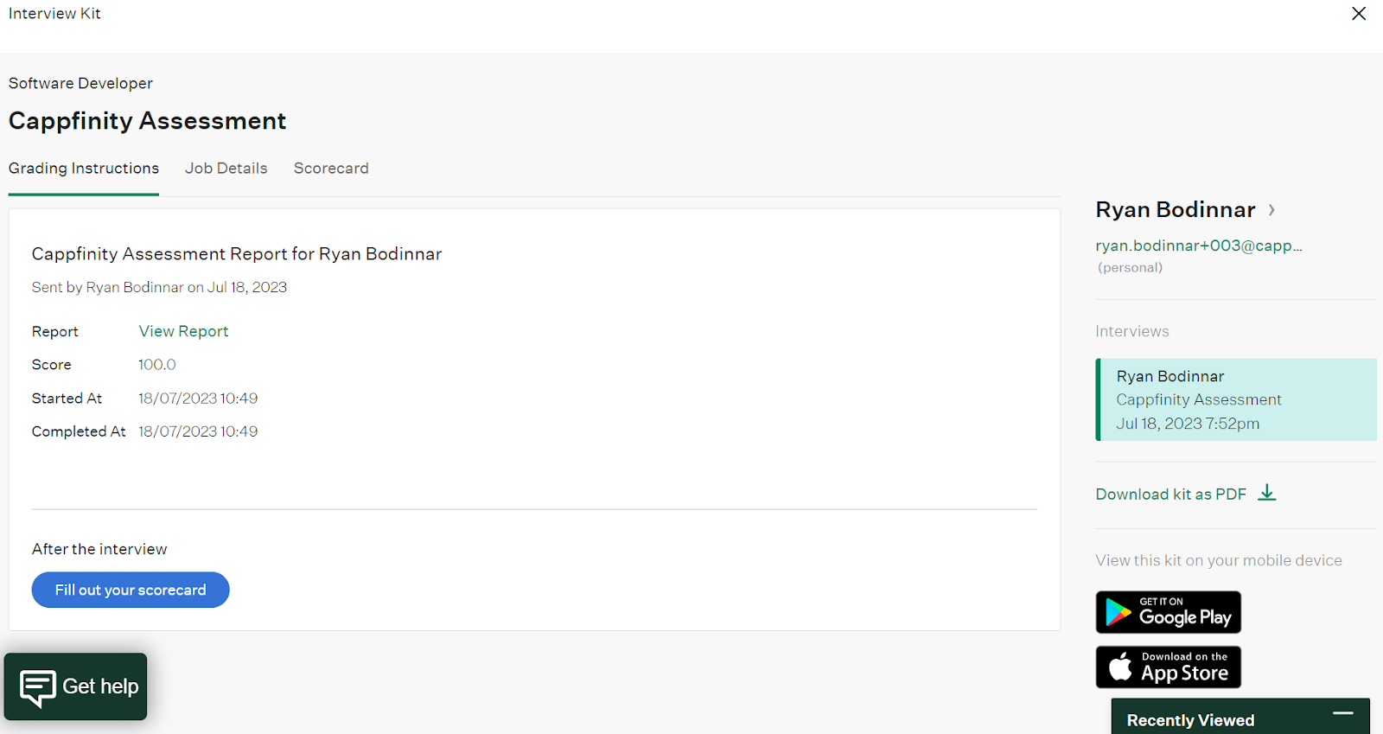The image size is (1383, 734).
Task: Select the Cappfinity Assessment interview card
Action: 1236,399
